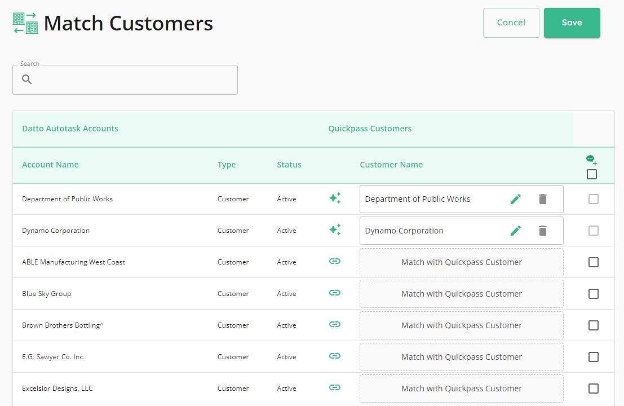Screen dimensions: 624x406
Task: Toggle checkbox for Dynamo Corporation row
Action: pyautogui.click(x=594, y=231)
